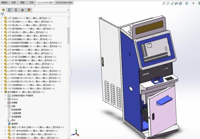200x139 pixels.
Task: Expand panel tabs with the chevron arrow
Action: (x=68, y=10)
